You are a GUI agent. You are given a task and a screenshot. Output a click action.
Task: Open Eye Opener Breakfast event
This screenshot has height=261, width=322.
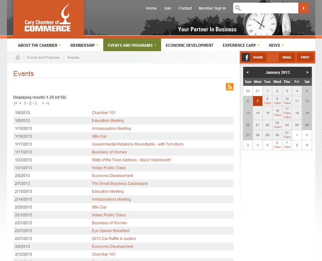tap(111, 231)
